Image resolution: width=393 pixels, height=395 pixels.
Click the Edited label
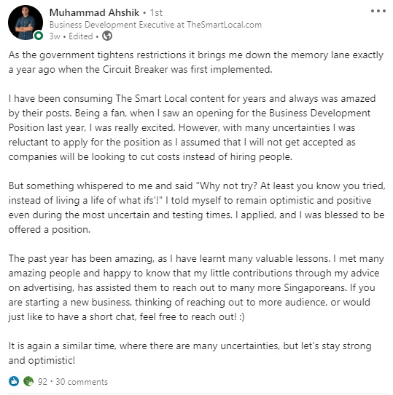(81, 36)
